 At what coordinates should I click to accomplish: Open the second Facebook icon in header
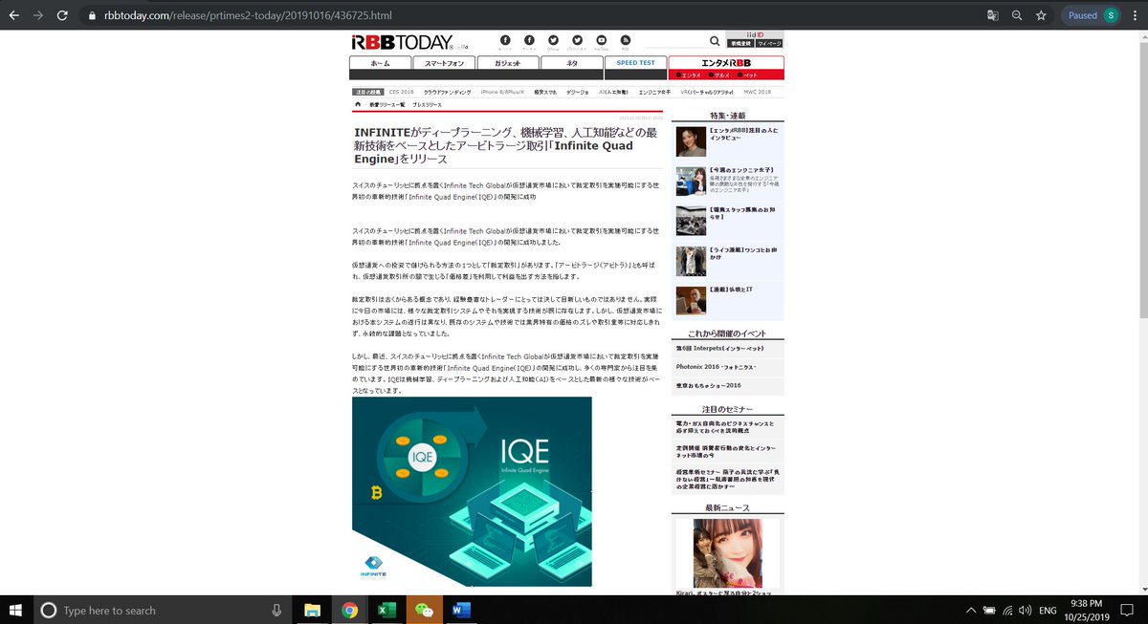(x=529, y=39)
